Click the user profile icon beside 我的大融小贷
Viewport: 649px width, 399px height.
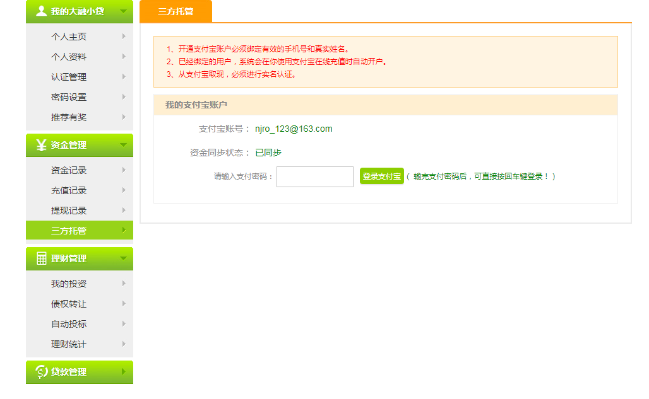tap(42, 11)
